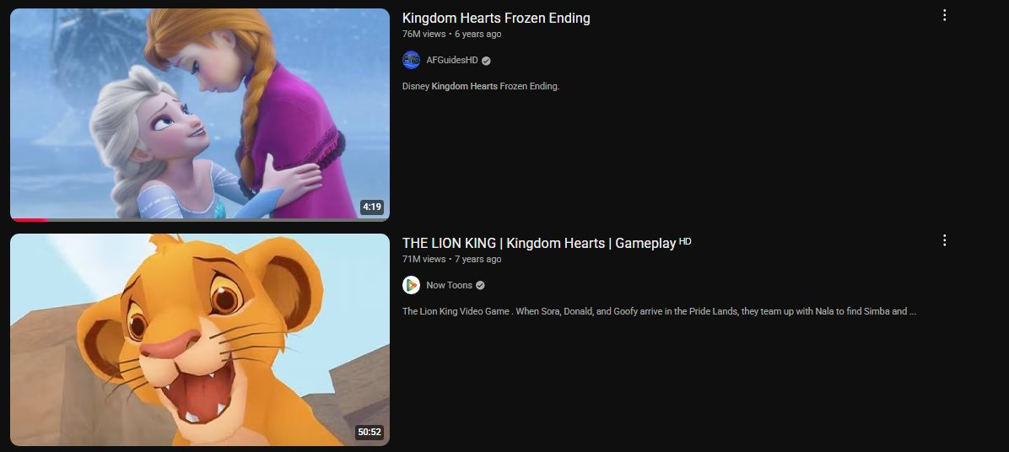
Task: Click the Disney Kingdom Hearts Frozen Ending description
Action: [x=481, y=86]
